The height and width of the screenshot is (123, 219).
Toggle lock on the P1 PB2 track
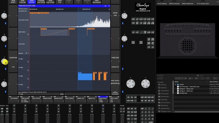click(x=28, y=61)
